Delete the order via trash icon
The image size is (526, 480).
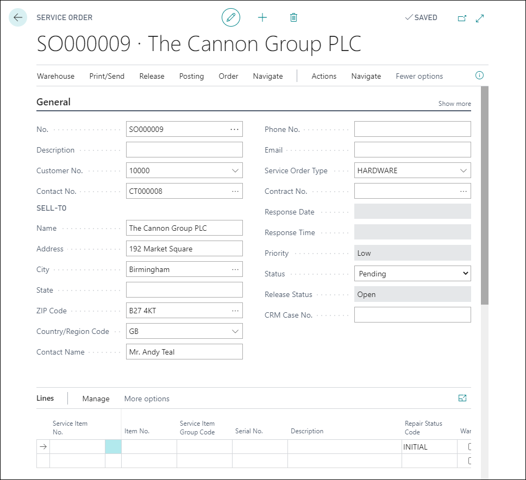(x=293, y=17)
